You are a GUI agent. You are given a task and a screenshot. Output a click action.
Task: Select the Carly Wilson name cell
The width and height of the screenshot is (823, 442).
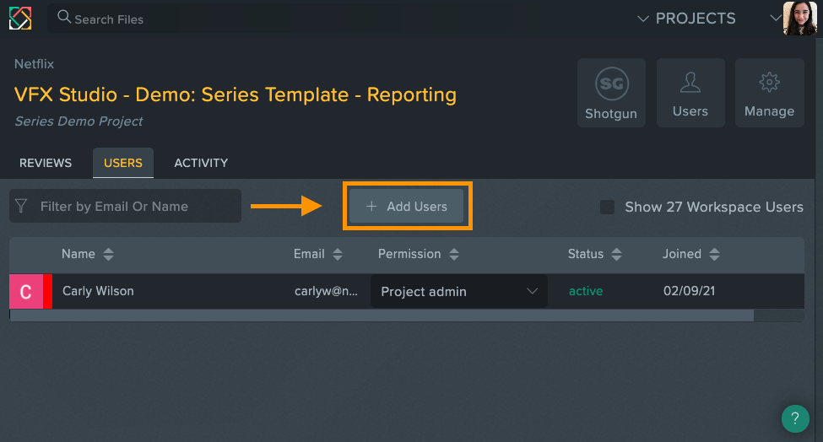tap(98, 291)
